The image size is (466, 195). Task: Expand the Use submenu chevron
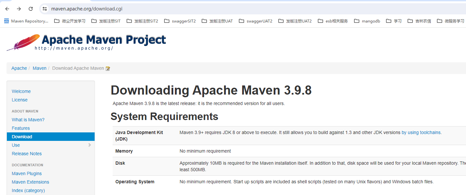tap(89, 145)
